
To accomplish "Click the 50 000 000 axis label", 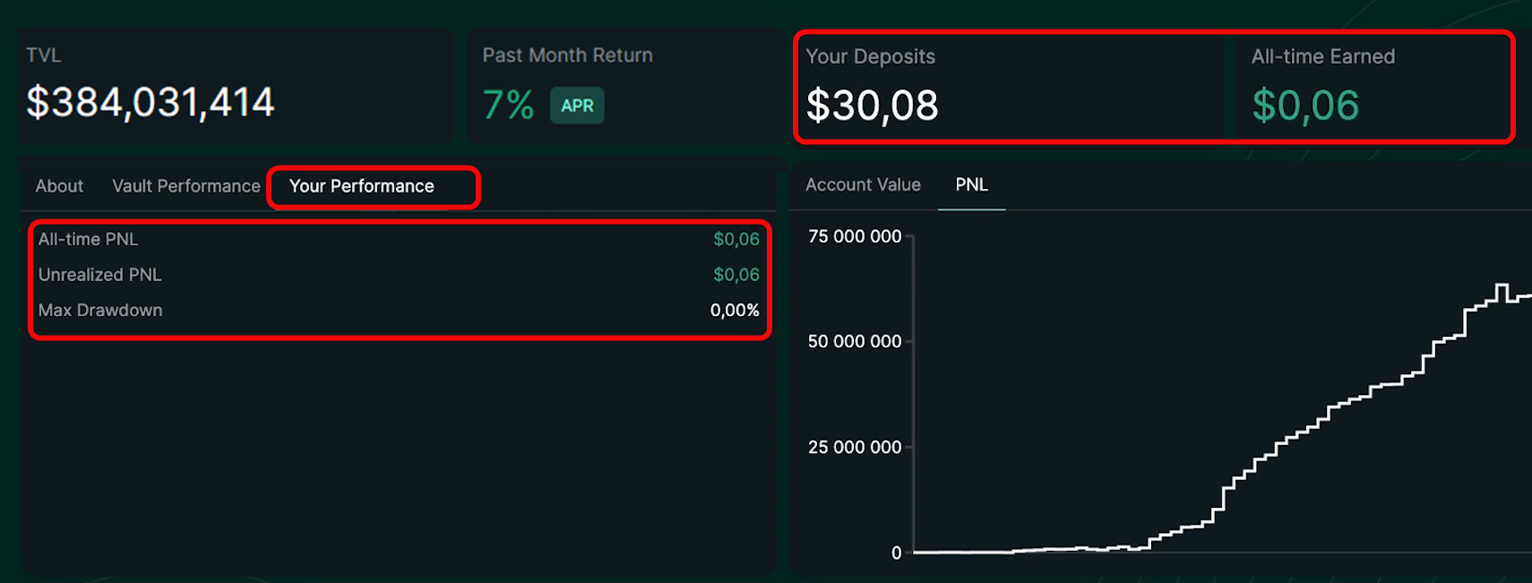I will 855,341.
